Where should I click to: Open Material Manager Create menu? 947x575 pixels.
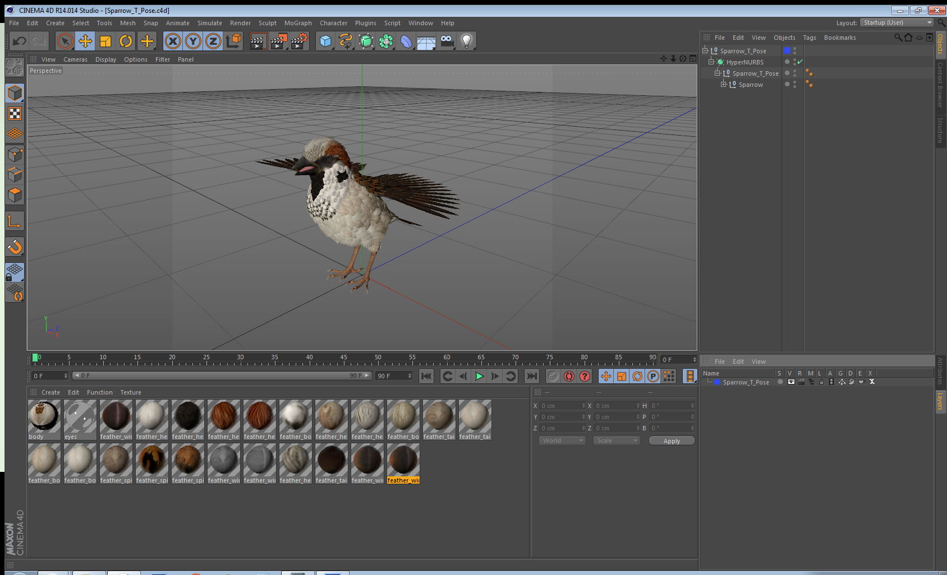(x=50, y=392)
